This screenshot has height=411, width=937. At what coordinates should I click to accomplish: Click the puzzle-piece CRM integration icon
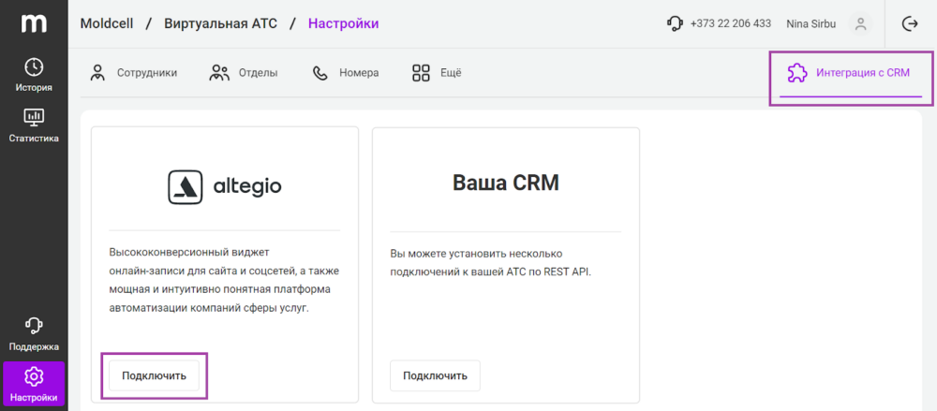click(x=796, y=73)
